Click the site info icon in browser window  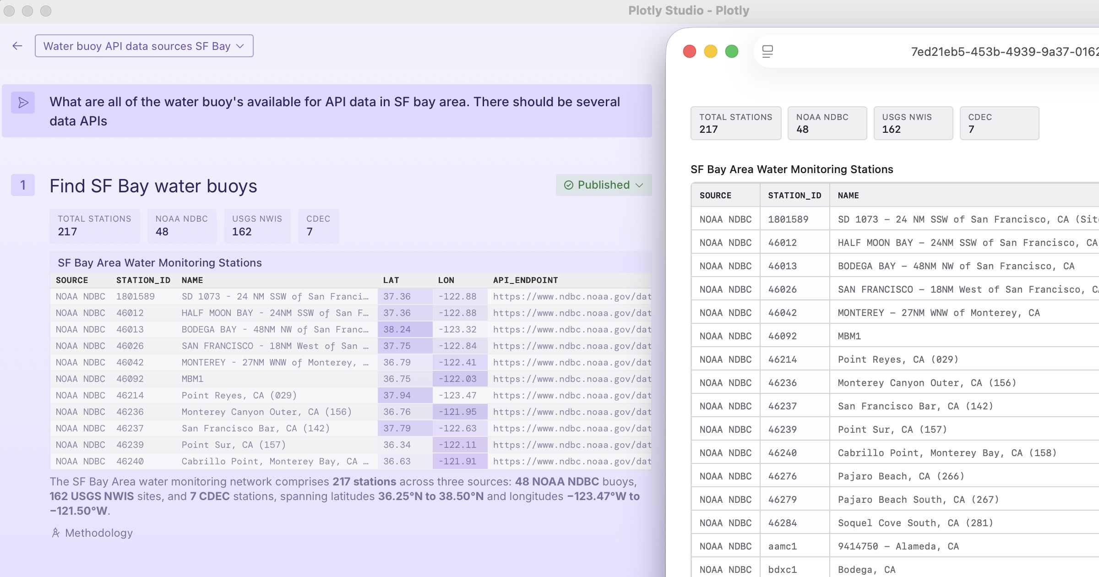767,51
